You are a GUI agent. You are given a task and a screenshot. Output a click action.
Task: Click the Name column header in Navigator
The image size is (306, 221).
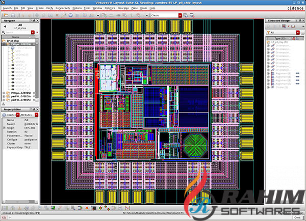[16, 37]
